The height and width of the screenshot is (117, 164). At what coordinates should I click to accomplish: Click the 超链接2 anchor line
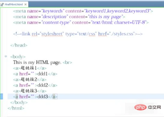point(30,79)
